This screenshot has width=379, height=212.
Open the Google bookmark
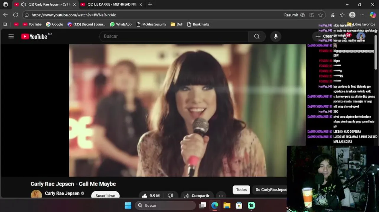tap(54, 24)
